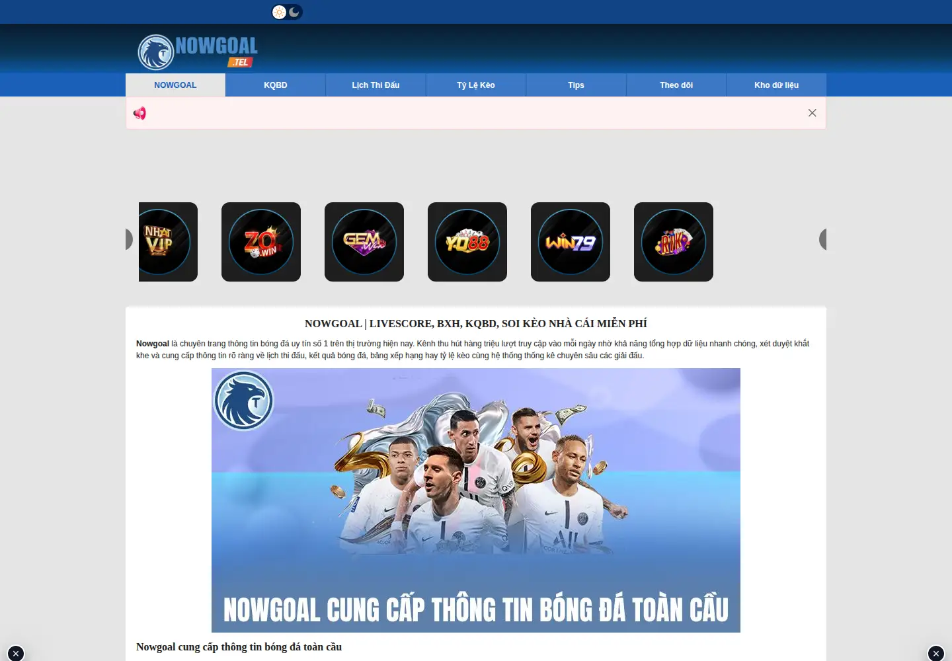952x661 pixels.
Task: Open the WIN79 sponsor icon
Action: coord(571,242)
